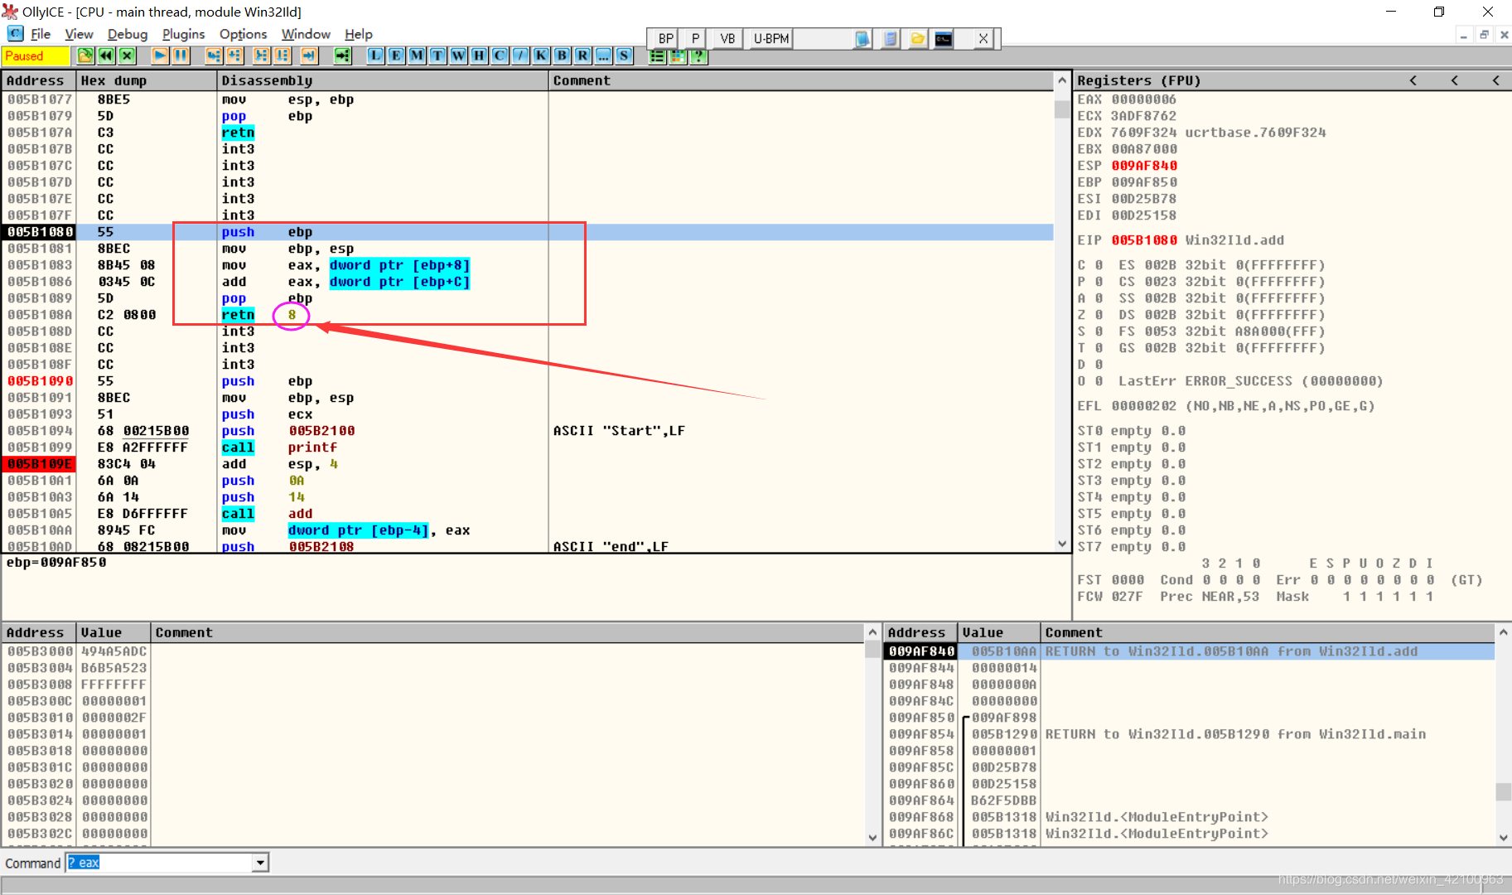Open debugging options icon
This screenshot has height=895, width=1512.
pyautogui.click(x=658, y=56)
